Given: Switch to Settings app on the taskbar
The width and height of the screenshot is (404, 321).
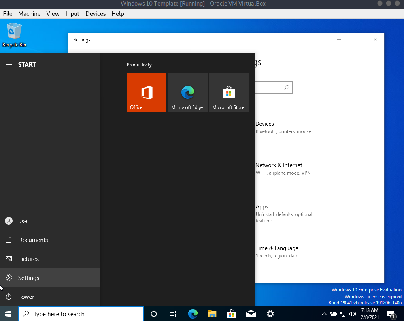Looking at the screenshot, I should coord(270,314).
